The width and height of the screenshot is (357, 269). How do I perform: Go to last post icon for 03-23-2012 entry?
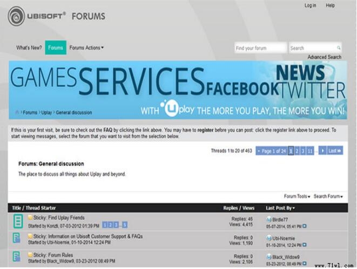[305, 264]
